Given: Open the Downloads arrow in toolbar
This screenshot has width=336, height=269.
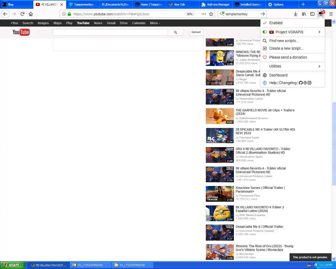Looking at the screenshot, I should pyautogui.click(x=295, y=14).
